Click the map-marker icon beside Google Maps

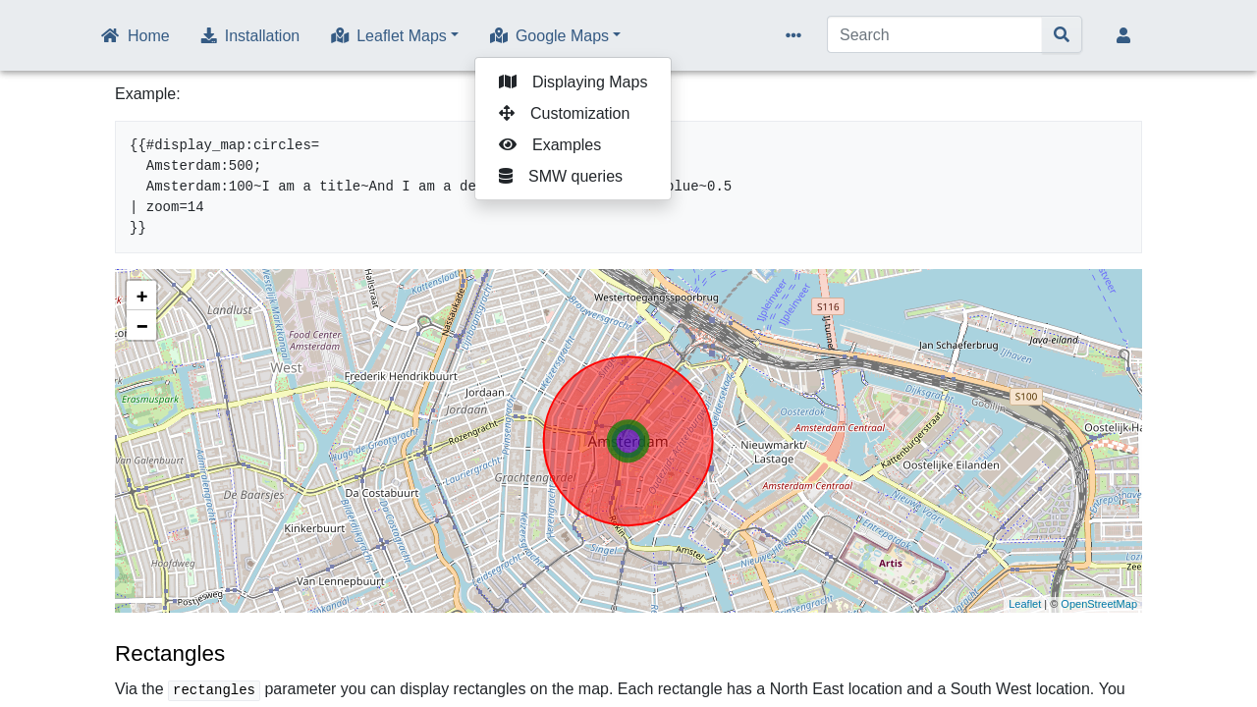[499, 35]
